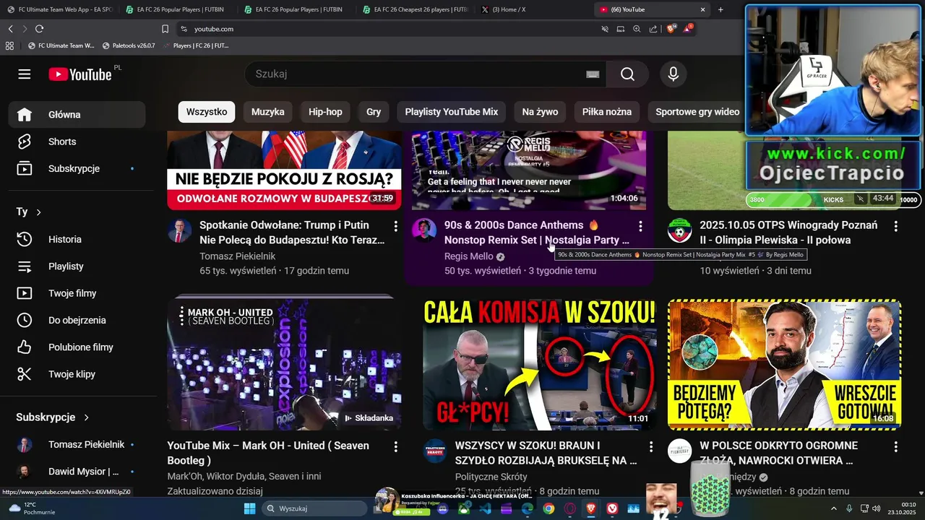Screen dimensions: 925x520
Task: Open options menu for 90s & 2000s Dance Anthems
Action: coord(640,226)
